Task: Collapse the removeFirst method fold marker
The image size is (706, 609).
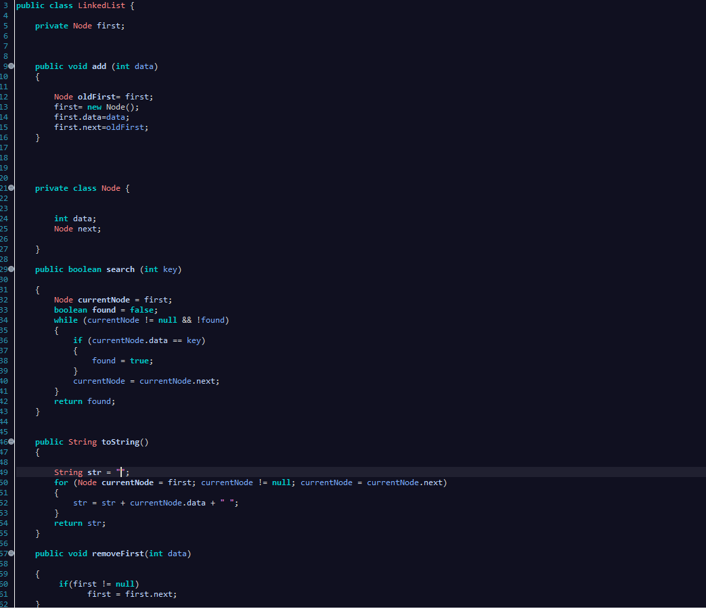Action: click(11, 553)
